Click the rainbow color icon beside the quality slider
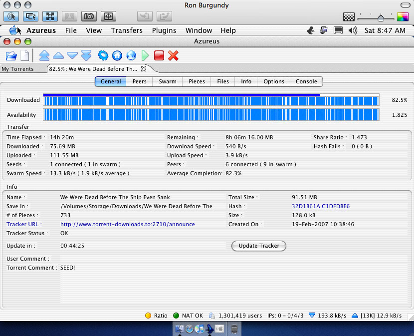 click(x=403, y=17)
